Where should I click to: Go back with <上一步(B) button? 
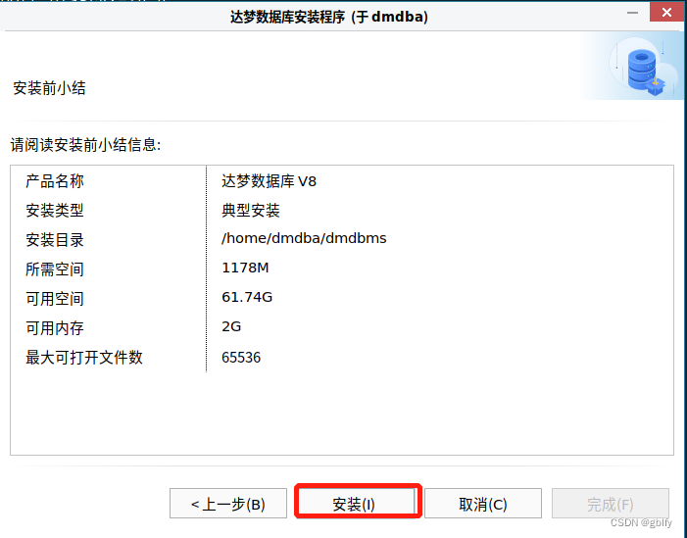228,504
